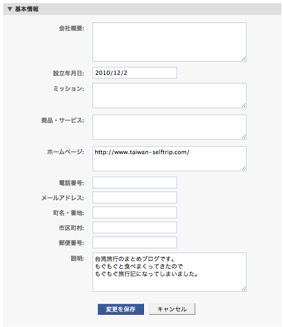Click the 会社概要 text area
Image resolution: width=283 pixels, height=327 pixels.
pyautogui.click(x=170, y=42)
